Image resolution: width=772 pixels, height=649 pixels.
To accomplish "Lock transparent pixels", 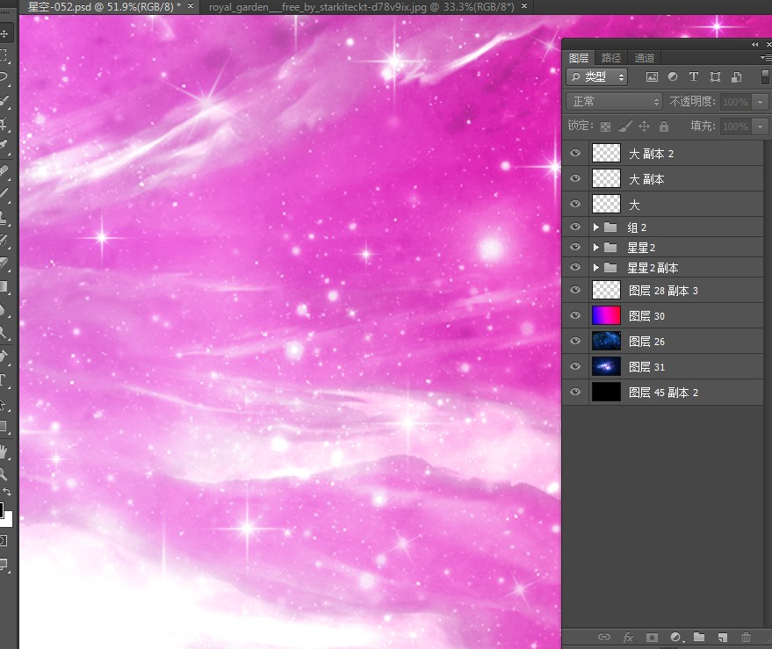I will pyautogui.click(x=606, y=126).
